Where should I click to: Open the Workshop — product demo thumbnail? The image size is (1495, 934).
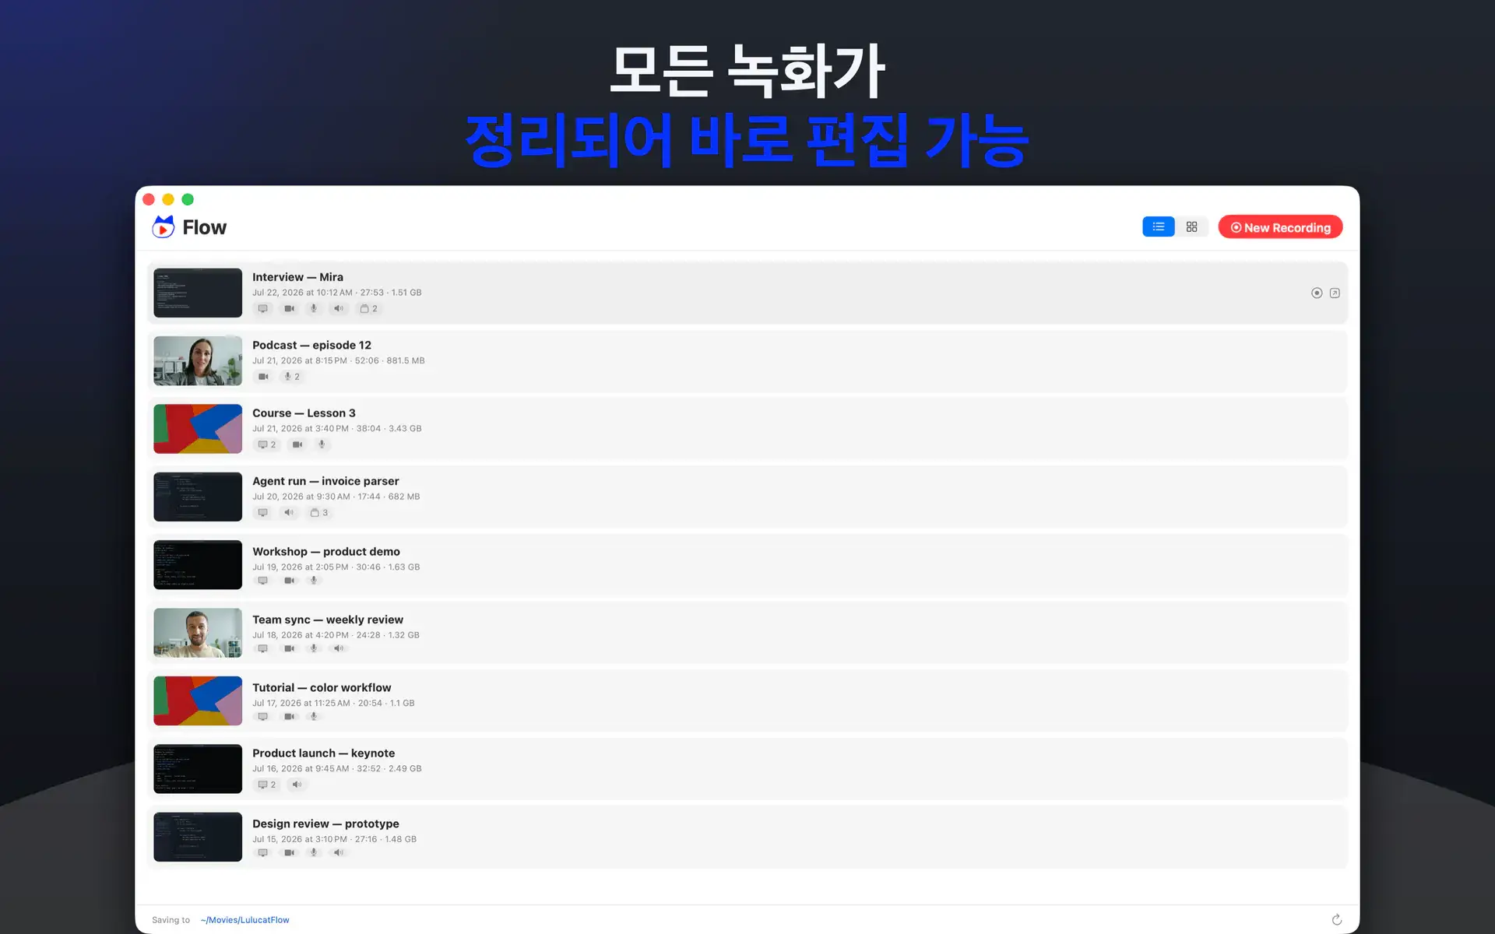[198, 565]
